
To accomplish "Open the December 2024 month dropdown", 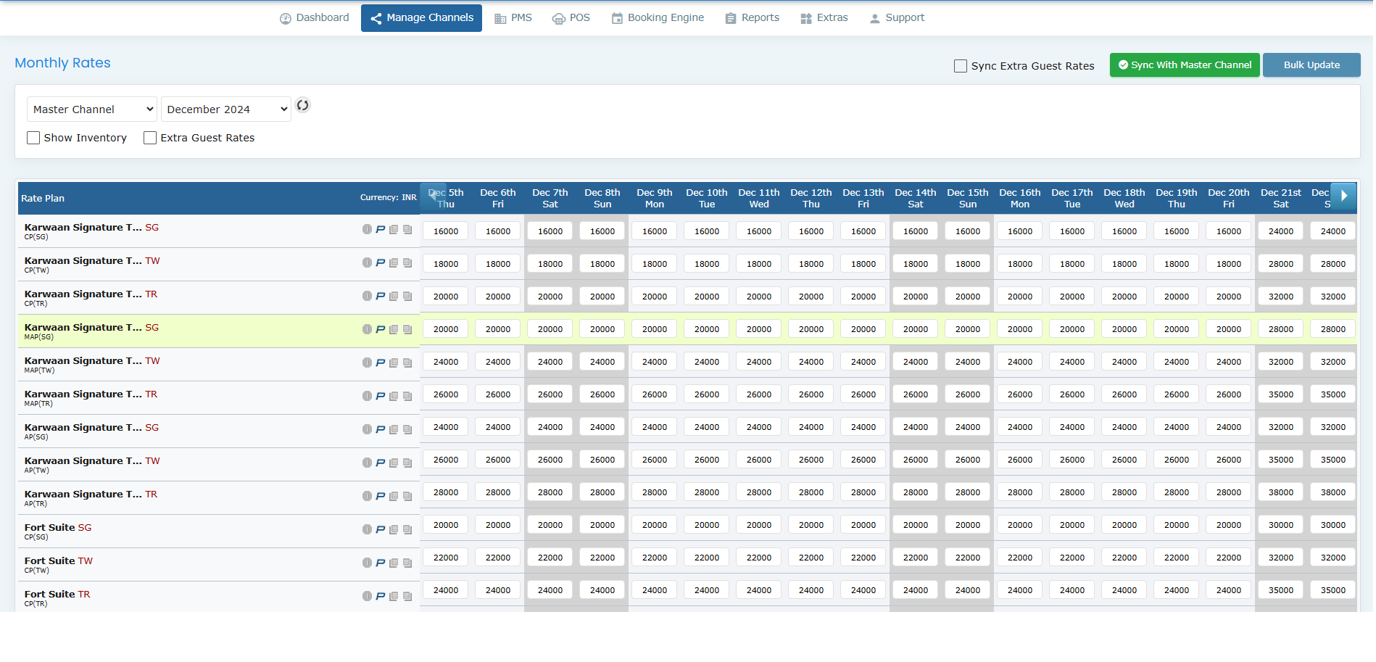I will point(225,109).
